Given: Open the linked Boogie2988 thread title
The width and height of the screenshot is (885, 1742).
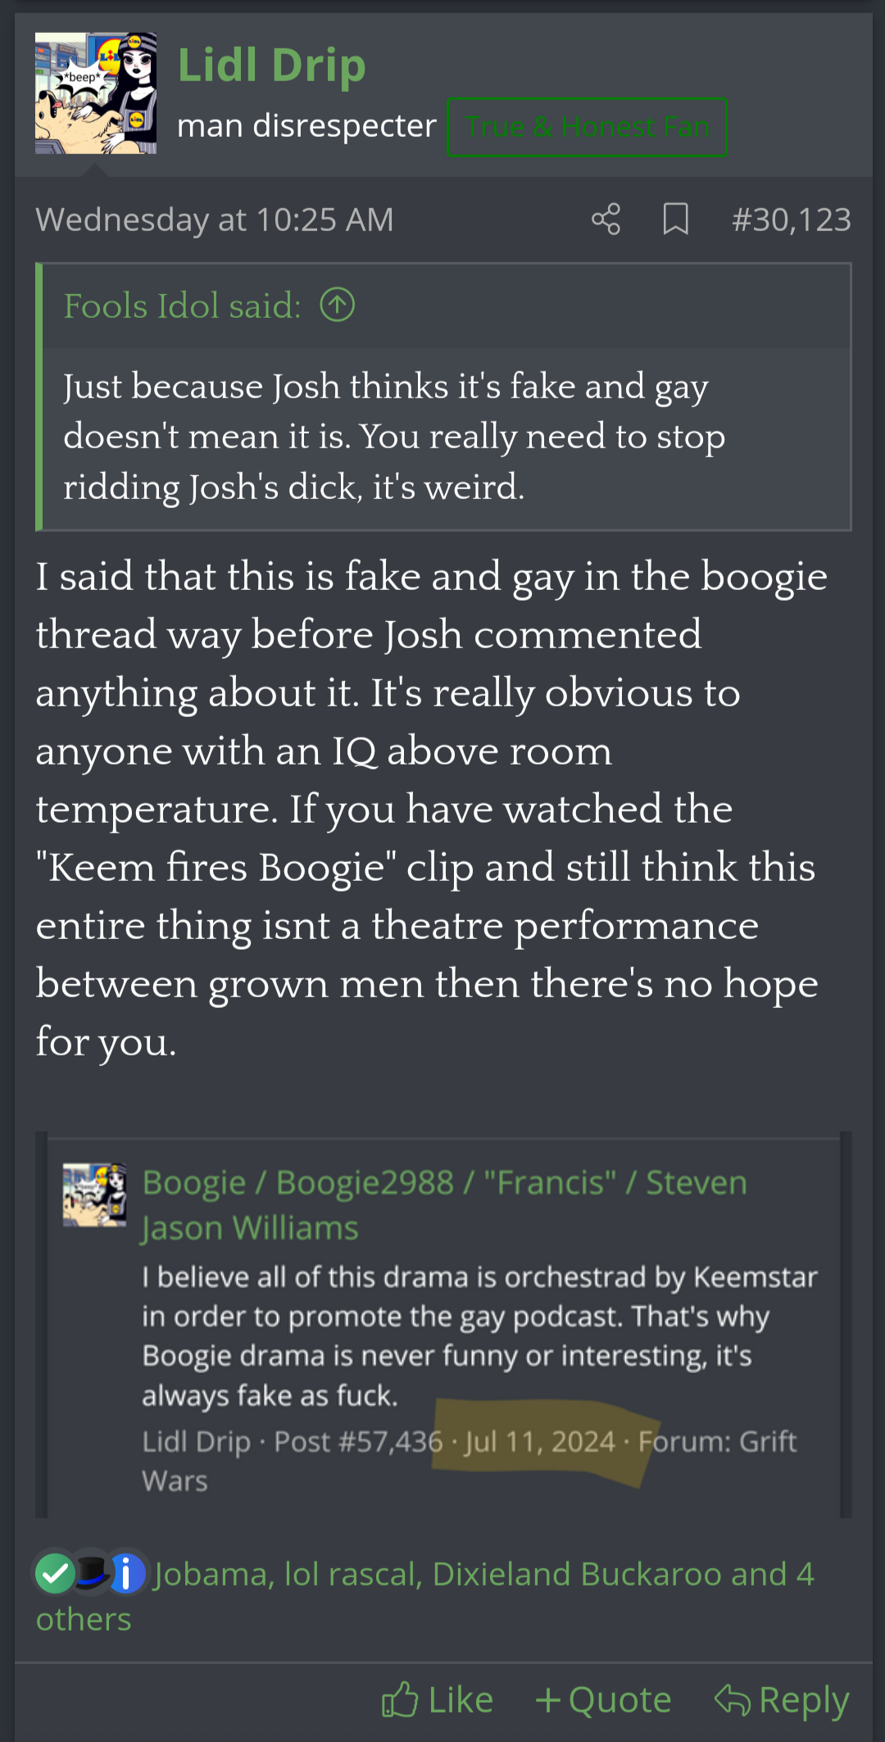Looking at the screenshot, I should pyautogui.click(x=444, y=1204).
